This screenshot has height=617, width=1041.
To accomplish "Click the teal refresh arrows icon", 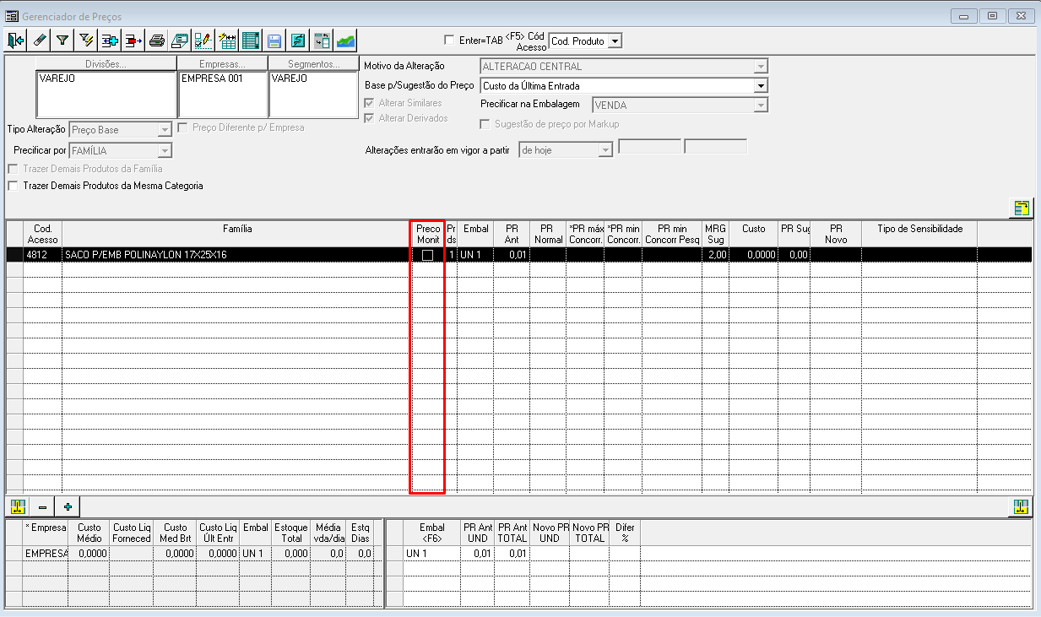I will click(298, 40).
